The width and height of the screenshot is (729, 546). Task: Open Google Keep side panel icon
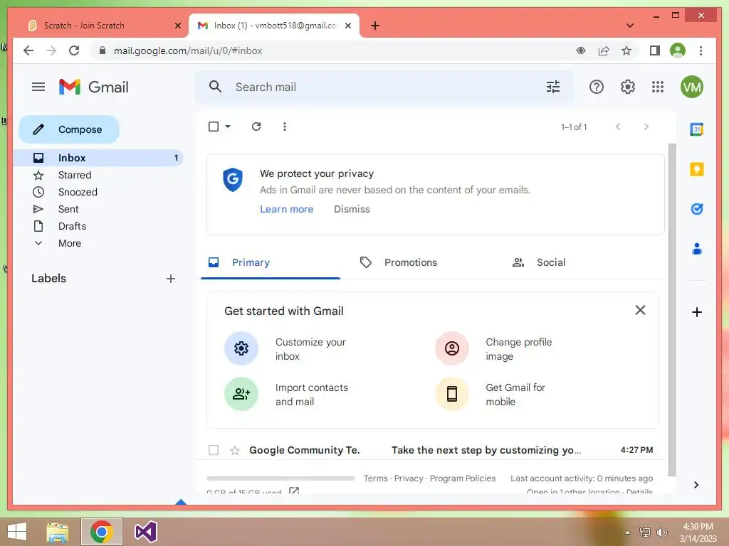pyautogui.click(x=696, y=169)
